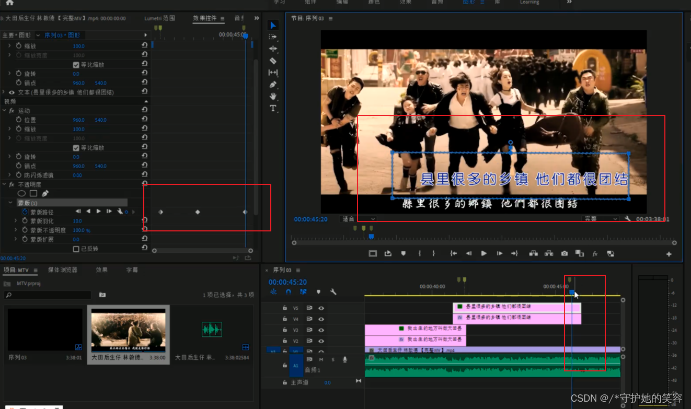The image size is (691, 409).
Task: Select the Type text tool
Action: (x=273, y=109)
